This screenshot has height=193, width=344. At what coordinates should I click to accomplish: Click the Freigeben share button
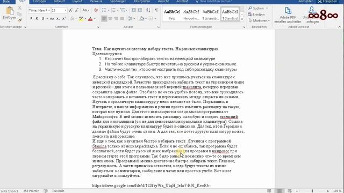pyautogui.click(x=327, y=1)
